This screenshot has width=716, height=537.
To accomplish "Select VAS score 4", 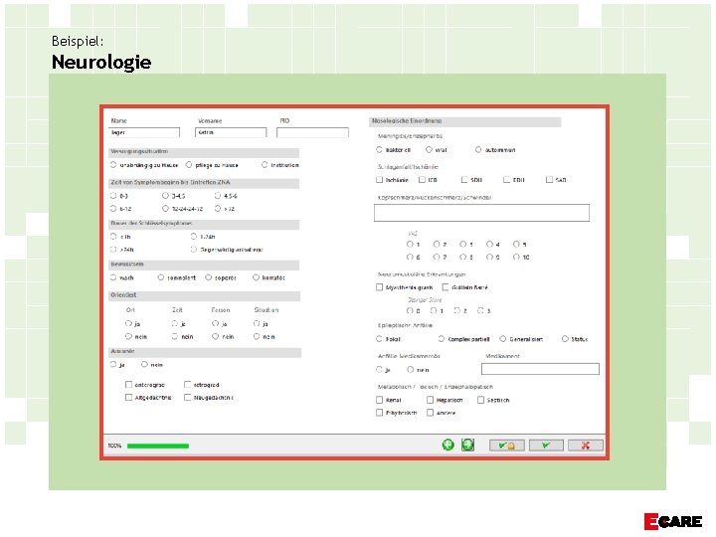I will click(x=489, y=245).
